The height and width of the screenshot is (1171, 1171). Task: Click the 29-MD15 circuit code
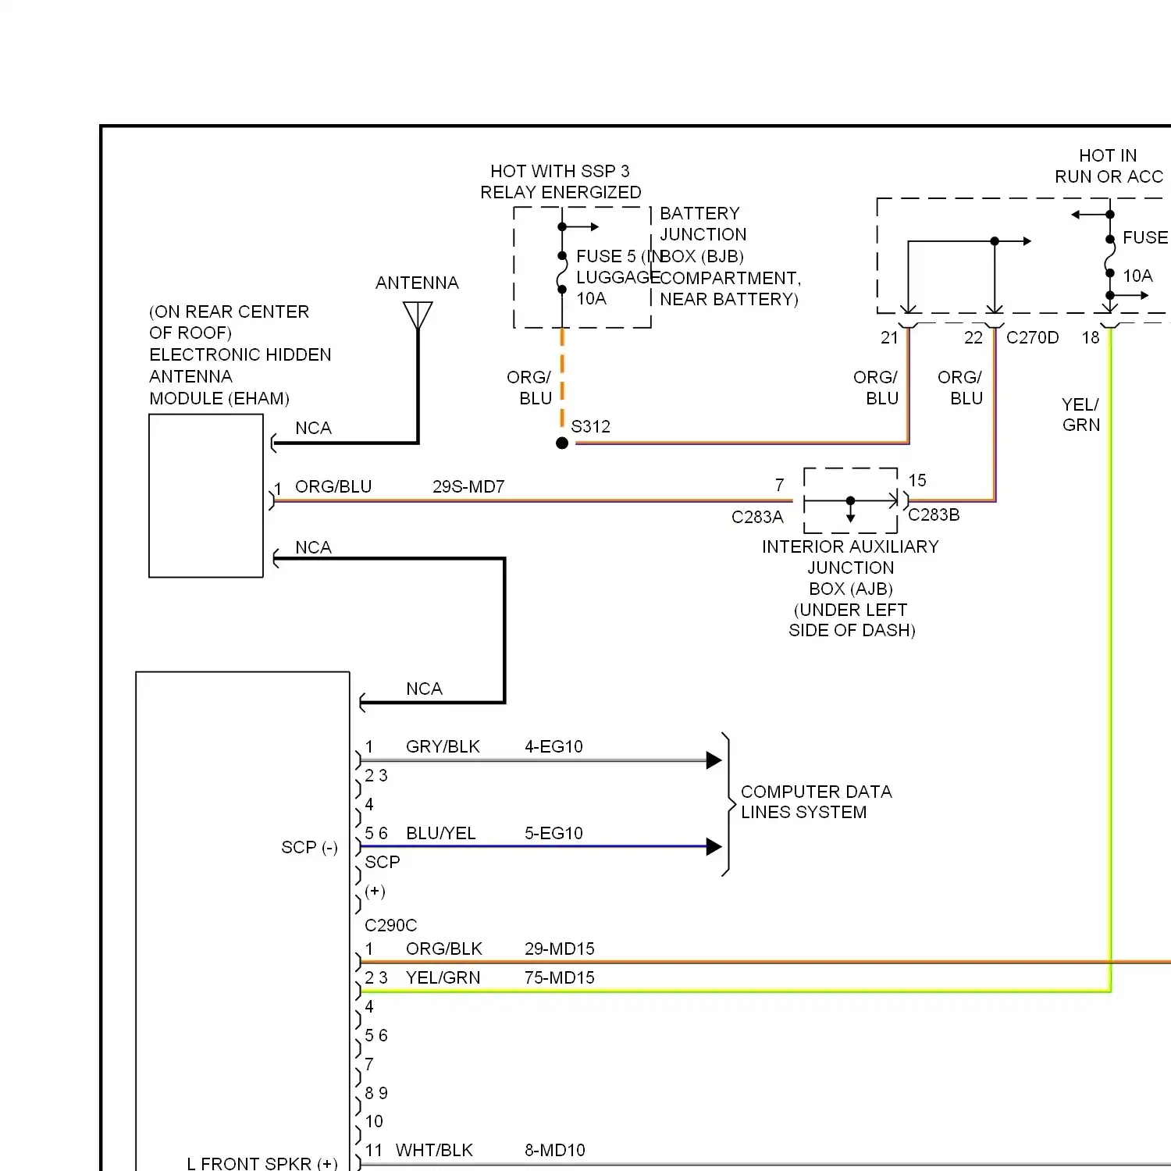pyautogui.click(x=559, y=949)
